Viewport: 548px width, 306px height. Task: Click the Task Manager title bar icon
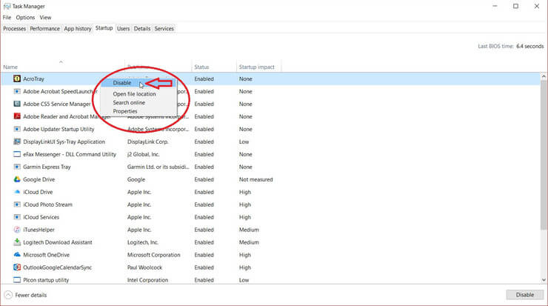coord(7,6)
